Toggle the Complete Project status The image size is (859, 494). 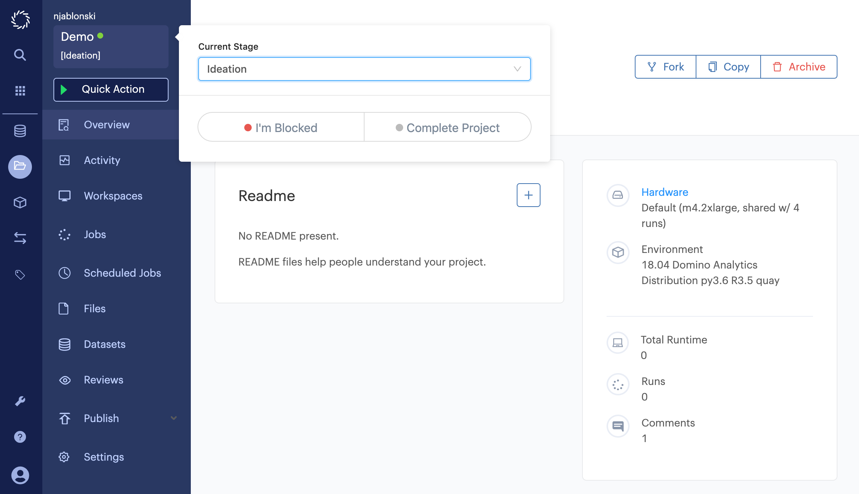tap(447, 127)
